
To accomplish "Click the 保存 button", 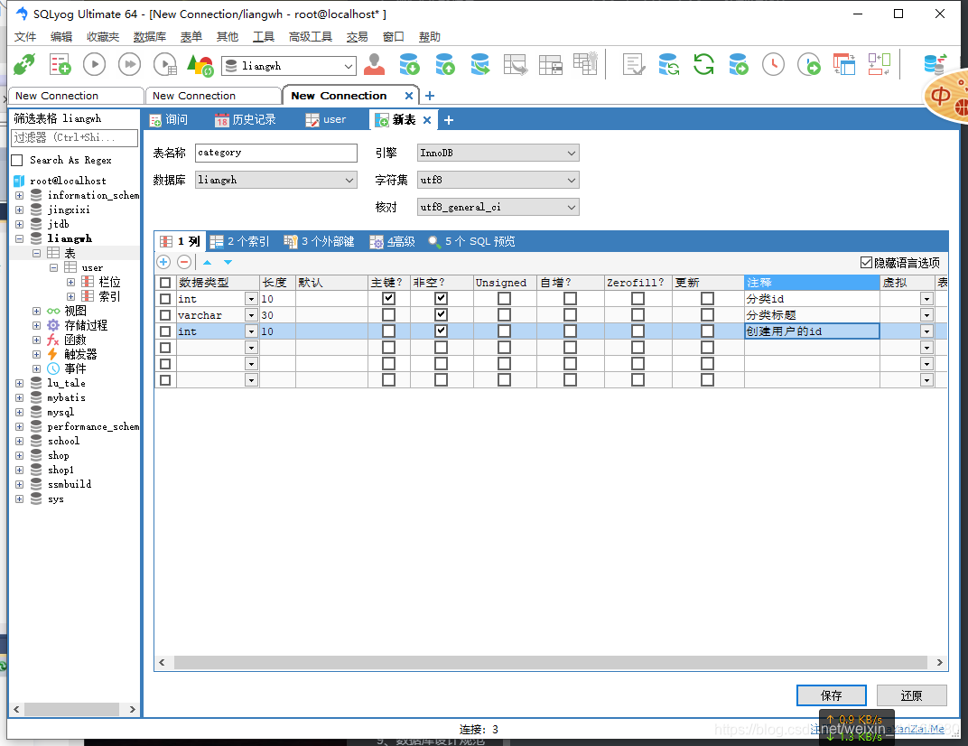I will click(x=831, y=695).
